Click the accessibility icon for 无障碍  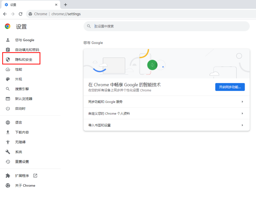(x=8, y=142)
